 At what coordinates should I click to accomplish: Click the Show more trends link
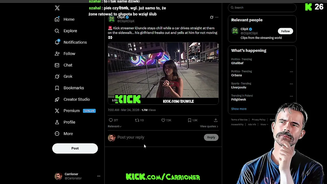(x=239, y=109)
